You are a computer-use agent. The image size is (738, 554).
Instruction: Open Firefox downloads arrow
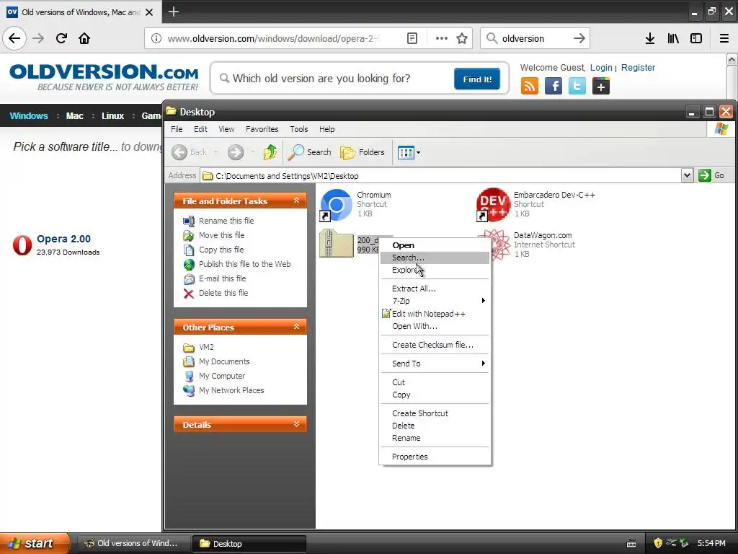click(649, 38)
